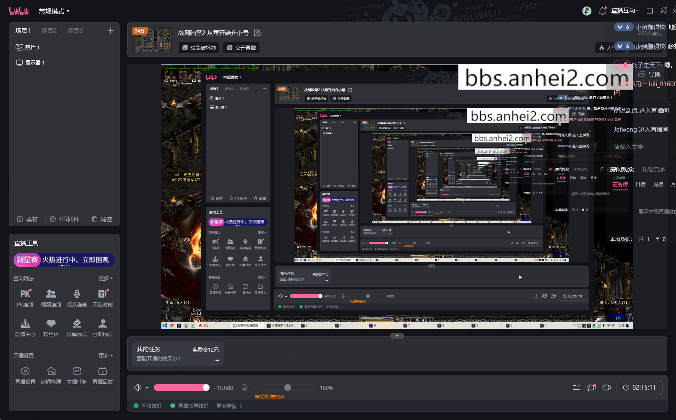Viewport: 676px width, 420px height.
Task: Click the screen cast icon with red dot
Action: (x=591, y=387)
